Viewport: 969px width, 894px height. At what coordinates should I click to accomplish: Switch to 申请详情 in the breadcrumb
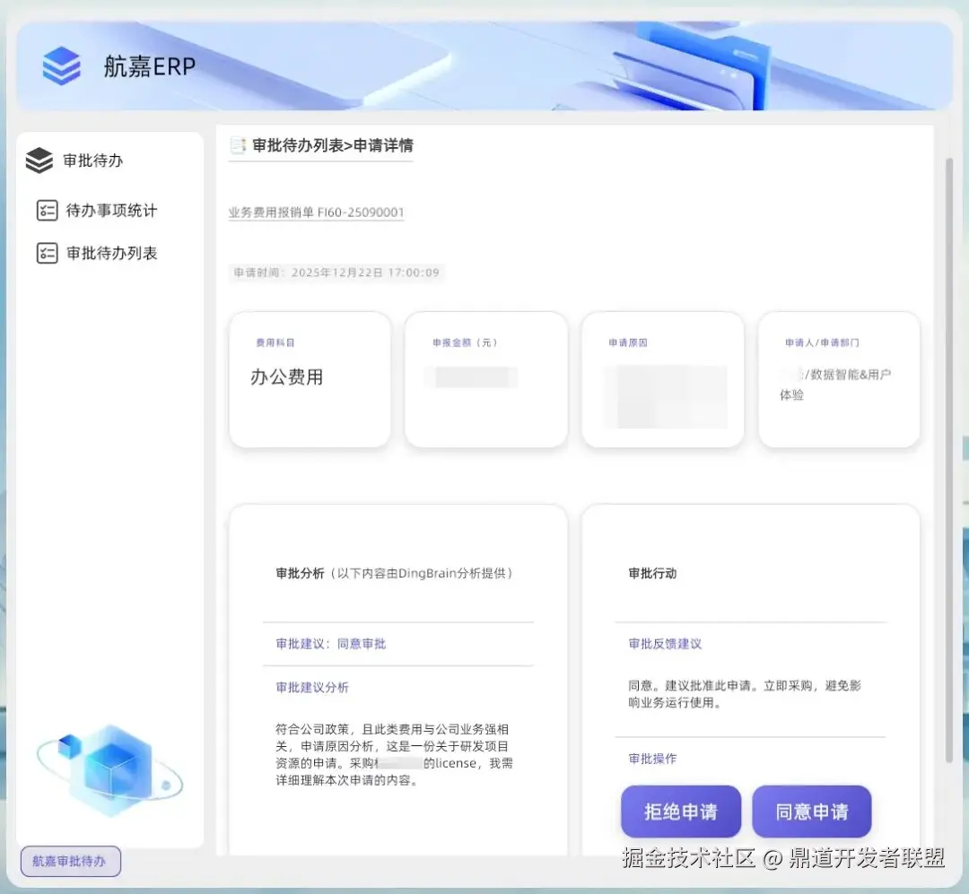tap(383, 145)
